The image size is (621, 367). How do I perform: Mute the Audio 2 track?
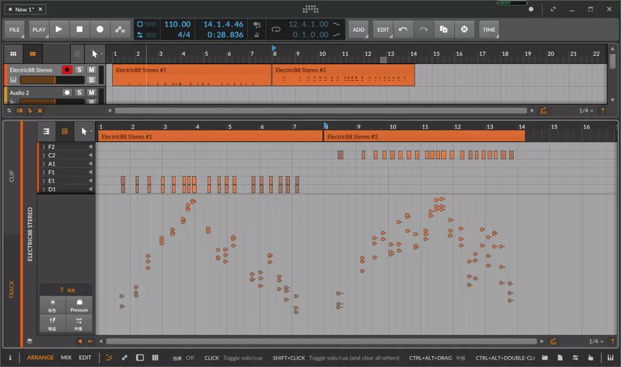91,92
